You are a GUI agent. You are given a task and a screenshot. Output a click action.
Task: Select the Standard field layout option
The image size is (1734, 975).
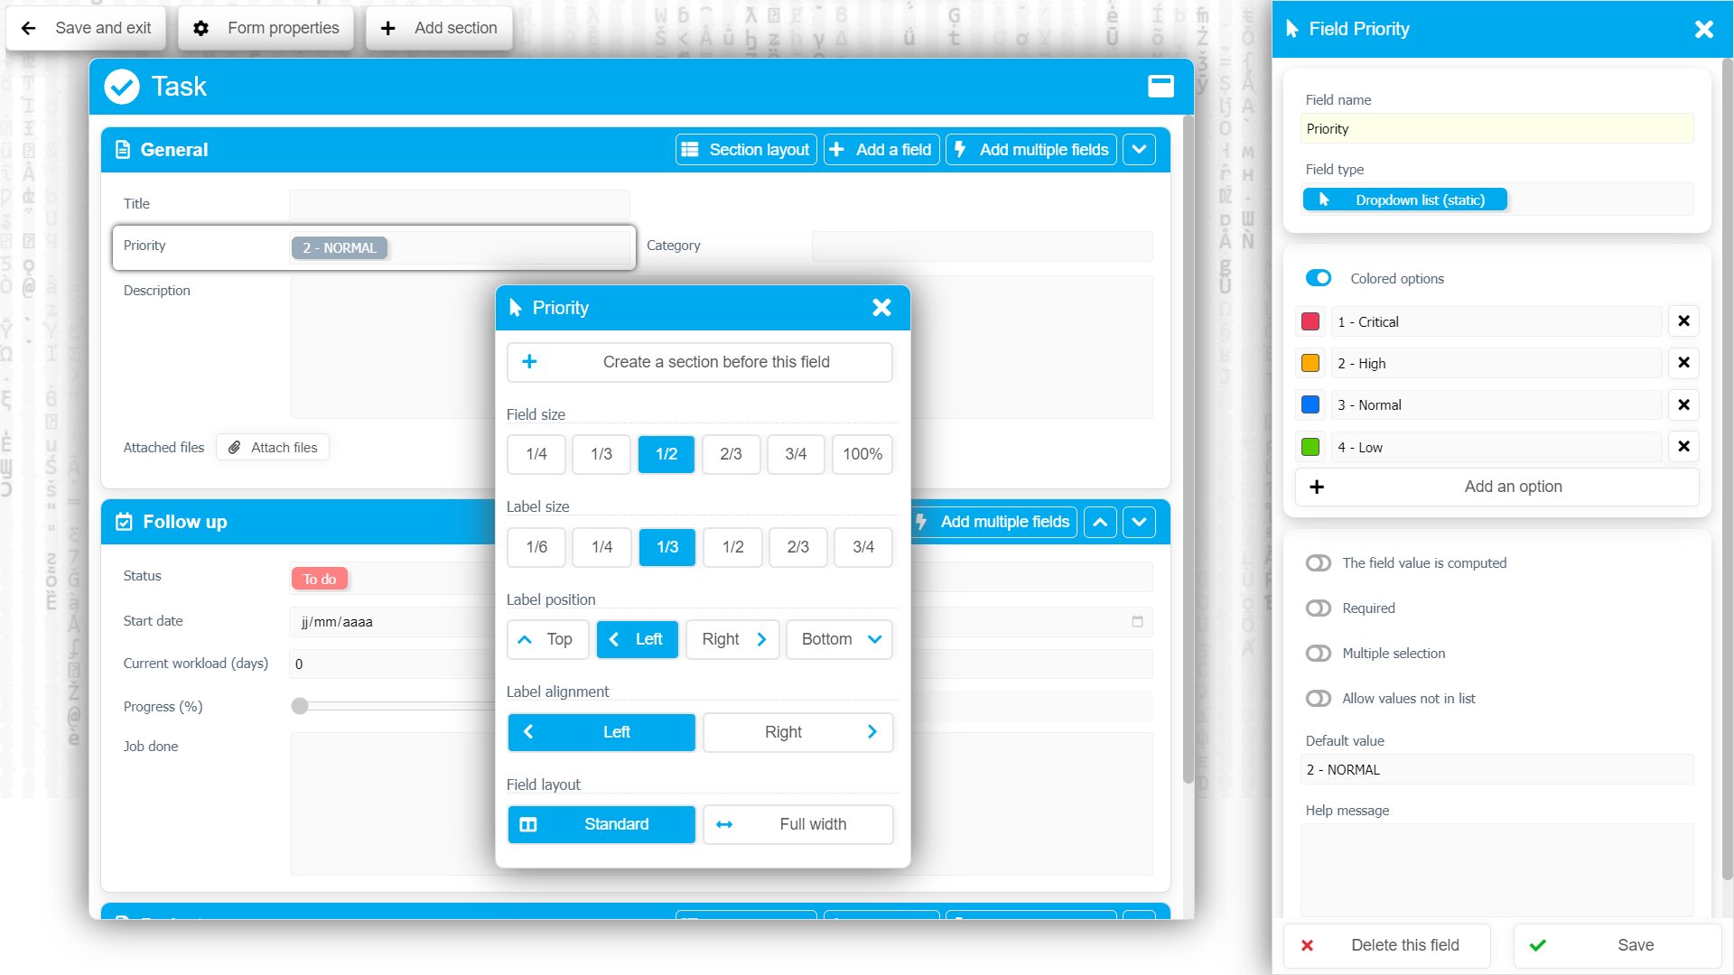point(601,824)
